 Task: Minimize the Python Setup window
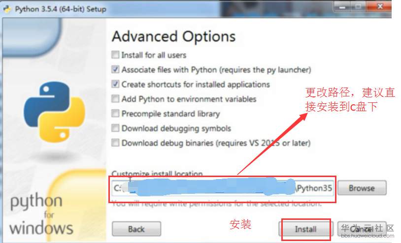[x=342, y=7]
